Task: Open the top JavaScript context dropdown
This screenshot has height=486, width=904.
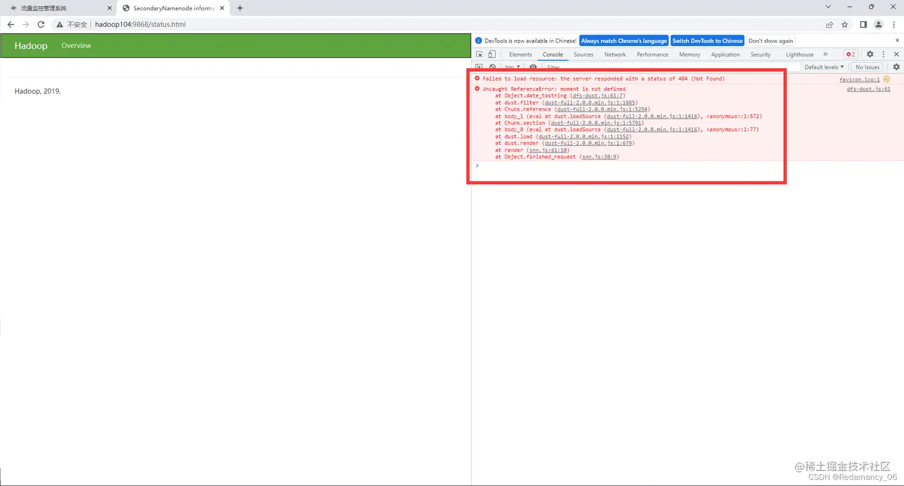Action: coord(512,67)
